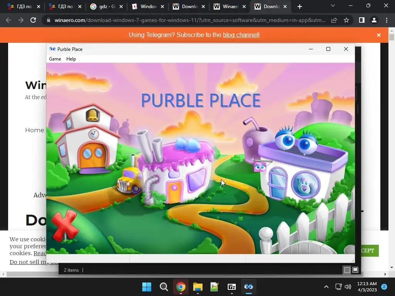Open Chrome three-dot menu

[x=387, y=20]
